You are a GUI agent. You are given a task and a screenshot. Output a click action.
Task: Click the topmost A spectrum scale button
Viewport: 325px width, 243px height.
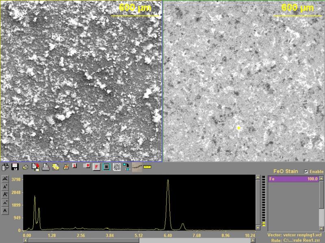pos(5,179)
